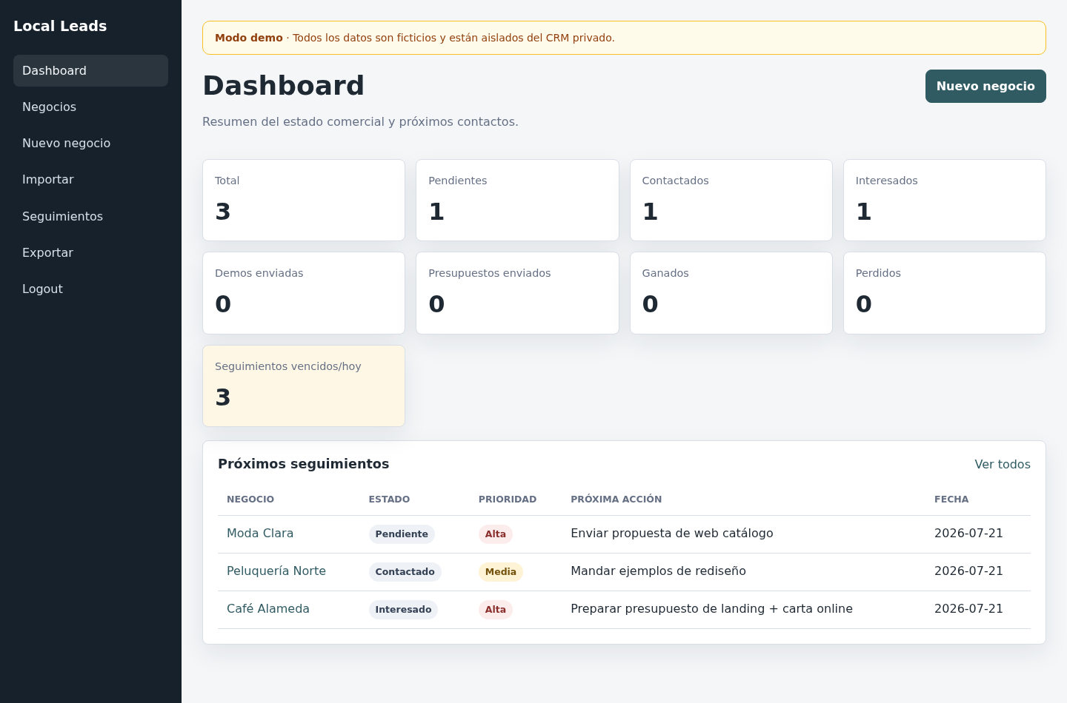Image resolution: width=1067 pixels, height=703 pixels.
Task: Open the Moda Clara business link
Action: [x=260, y=533]
